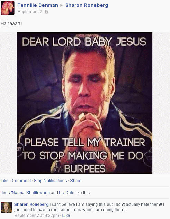This screenshot has height=219, width=170.
Task: Open Jess 'Nanna' Shuttleworth's profile
Action: pos(25,193)
